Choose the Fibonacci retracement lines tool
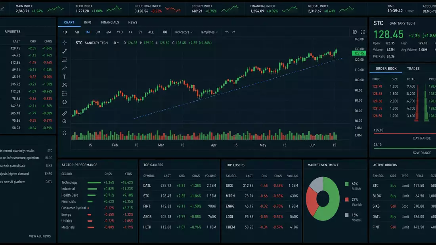 pyautogui.click(x=65, y=60)
